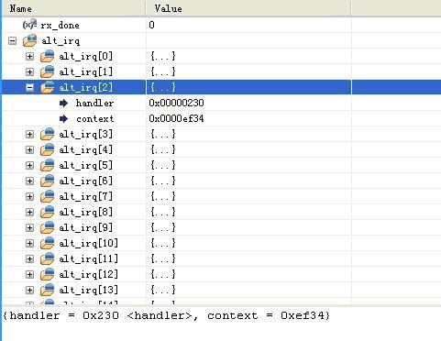Click the alt_irq[2] struct icon
Viewport: 441px width, 341px height.
pyautogui.click(x=47, y=87)
